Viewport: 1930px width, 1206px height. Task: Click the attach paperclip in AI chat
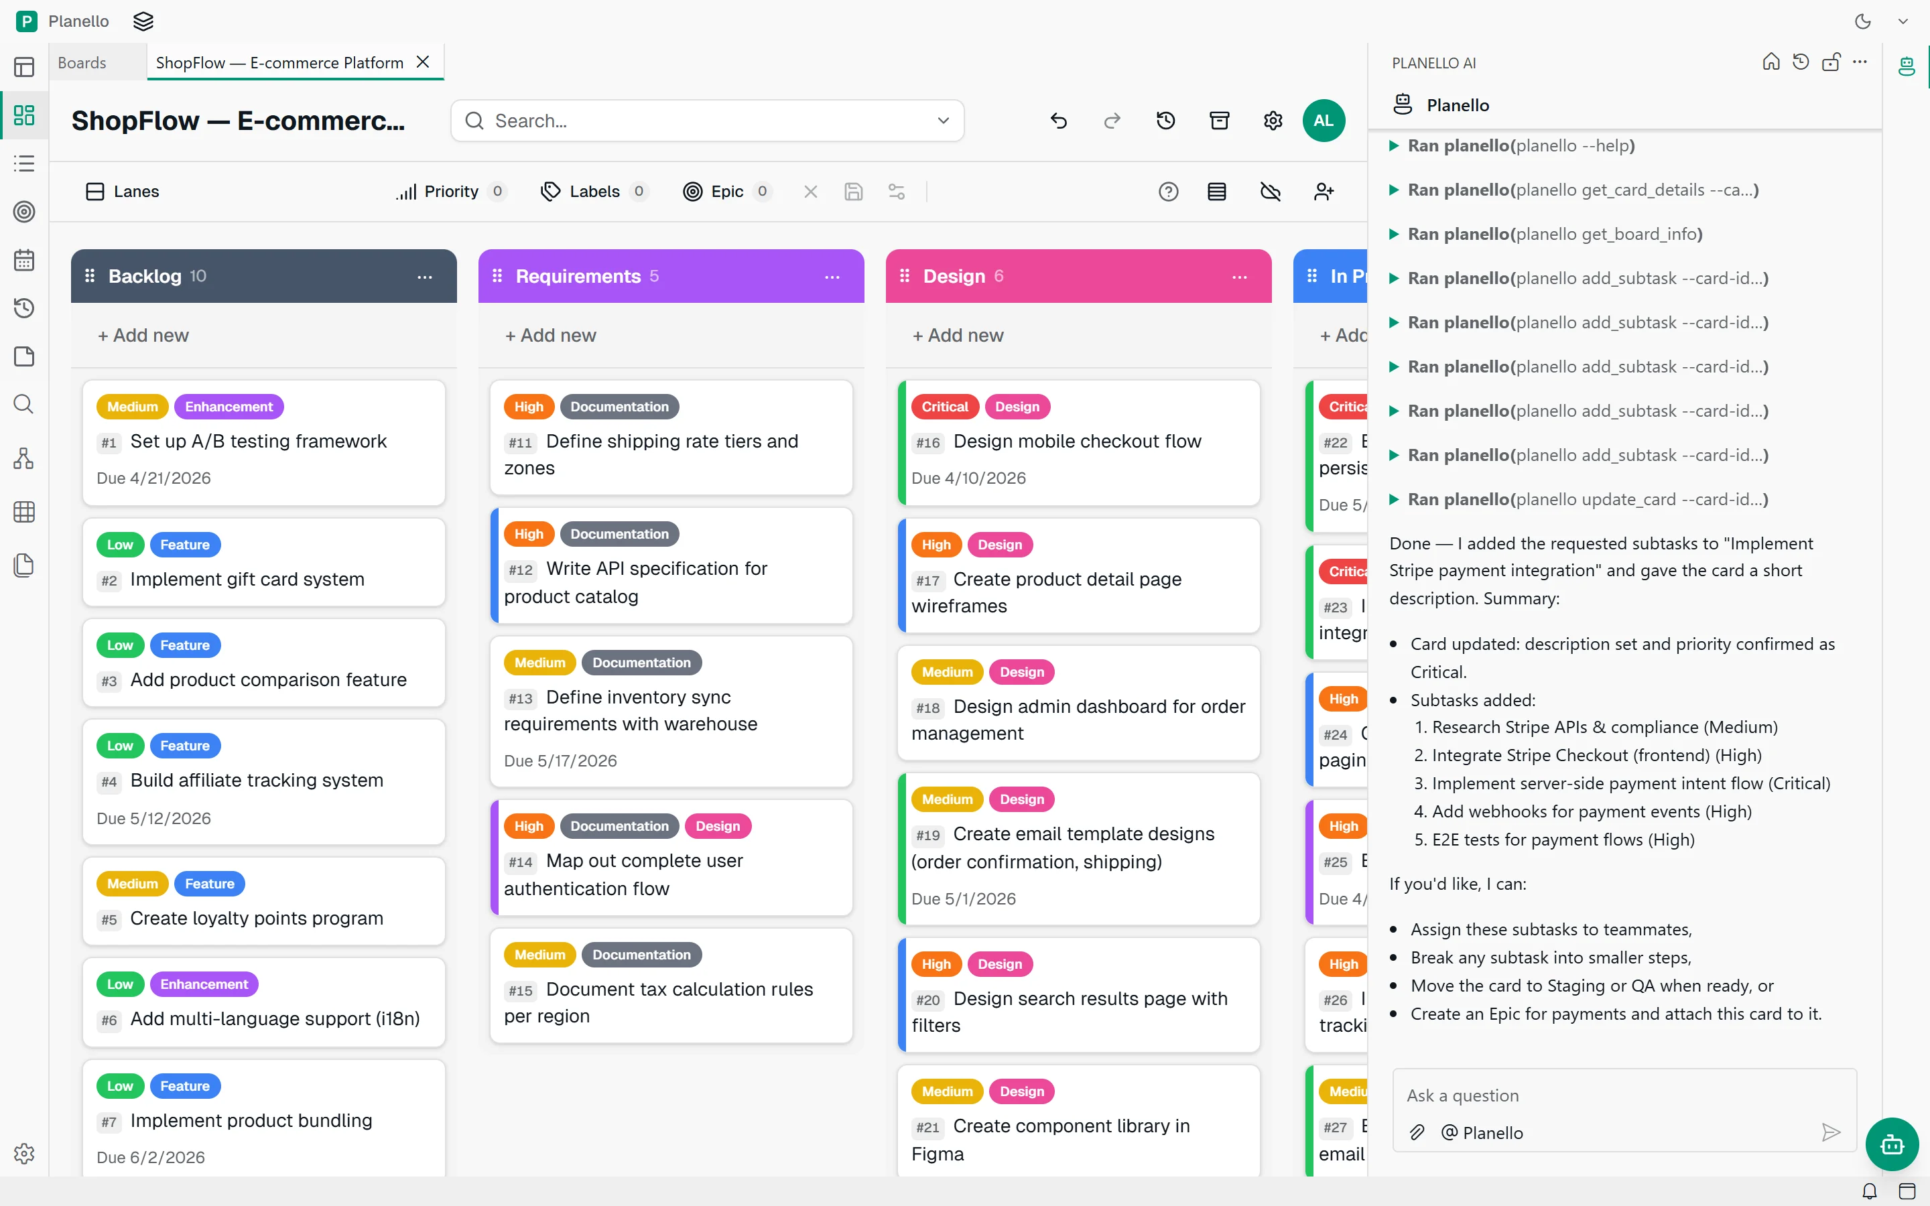click(x=1417, y=1132)
